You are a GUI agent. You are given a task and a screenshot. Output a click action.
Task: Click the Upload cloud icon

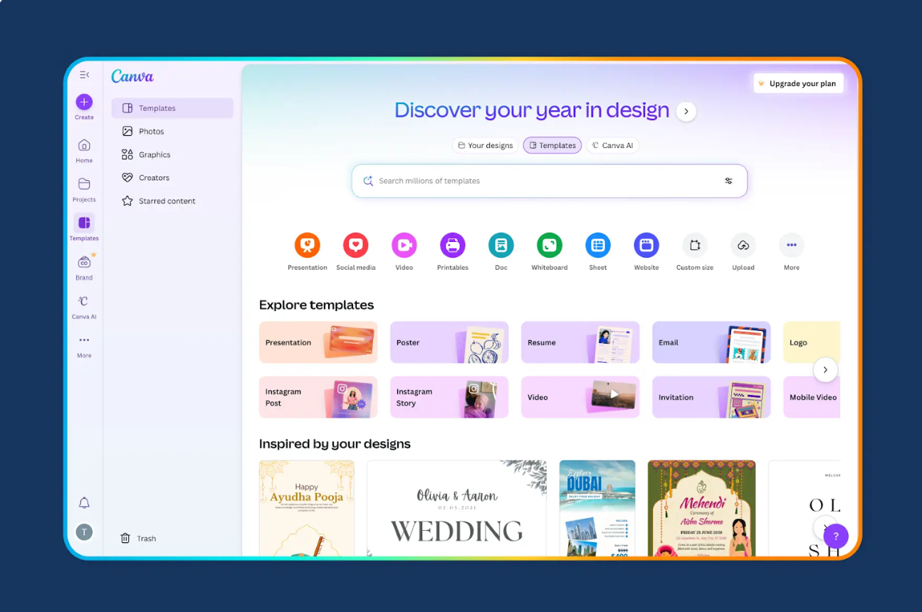pyautogui.click(x=743, y=245)
